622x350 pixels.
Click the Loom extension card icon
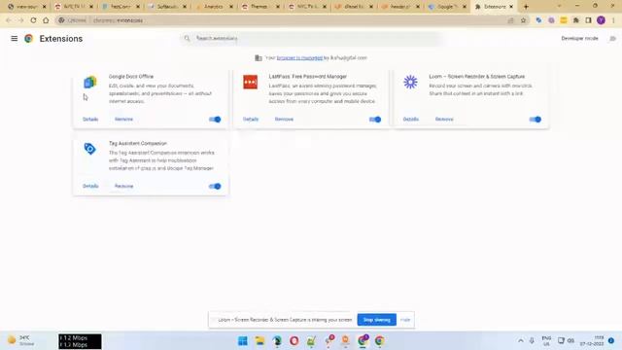[410, 82]
